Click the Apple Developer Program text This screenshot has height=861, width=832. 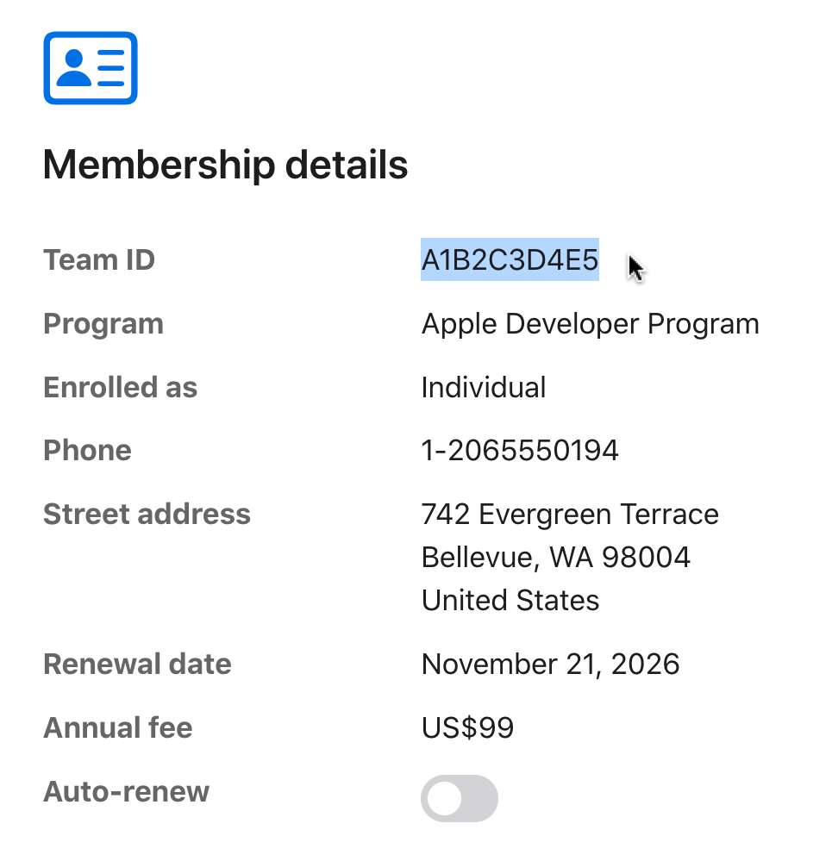coord(590,324)
